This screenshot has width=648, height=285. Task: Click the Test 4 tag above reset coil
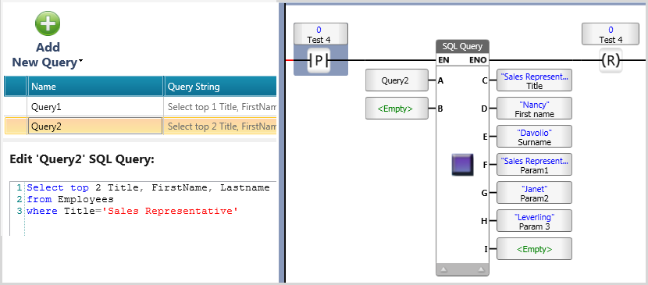[611, 34]
